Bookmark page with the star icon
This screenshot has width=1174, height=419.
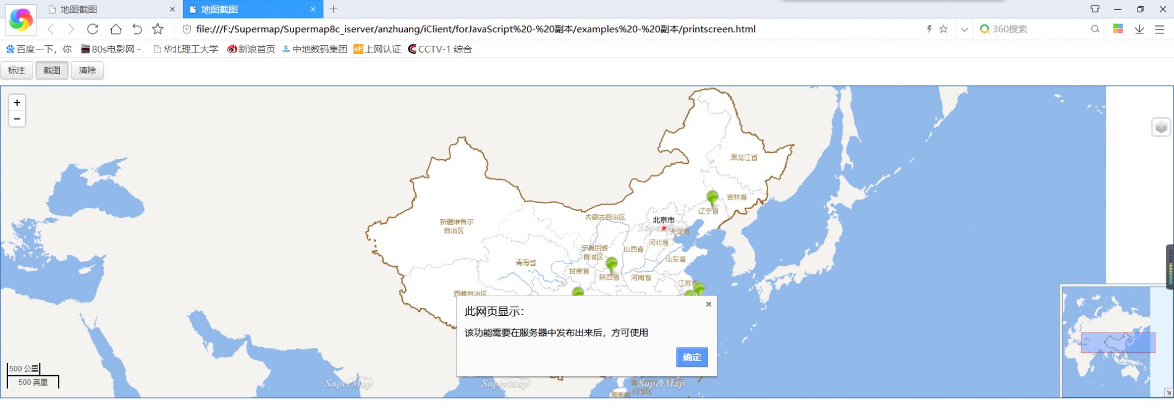158,29
